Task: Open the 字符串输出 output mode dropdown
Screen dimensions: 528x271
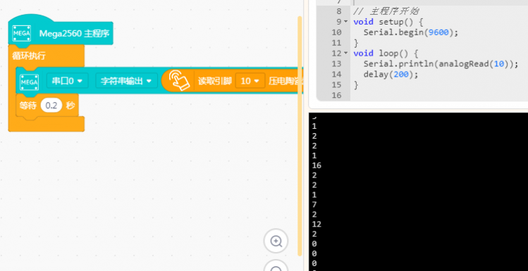Action: 126,81
